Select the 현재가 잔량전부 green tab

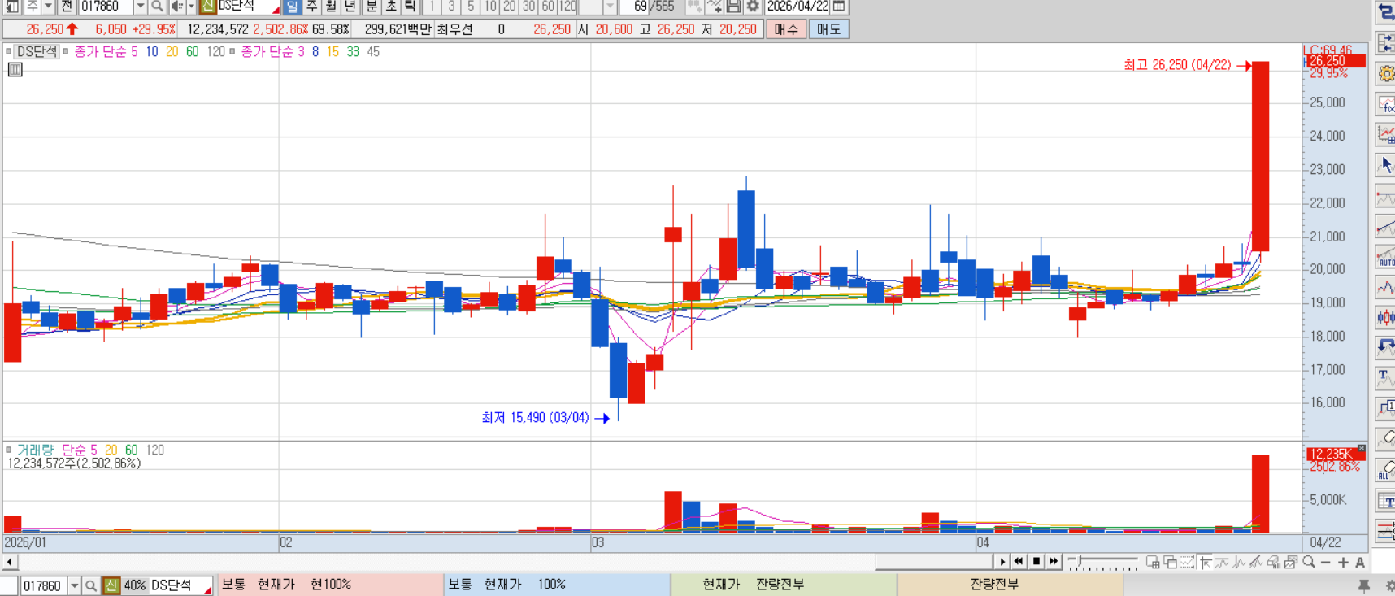pyautogui.click(x=784, y=585)
